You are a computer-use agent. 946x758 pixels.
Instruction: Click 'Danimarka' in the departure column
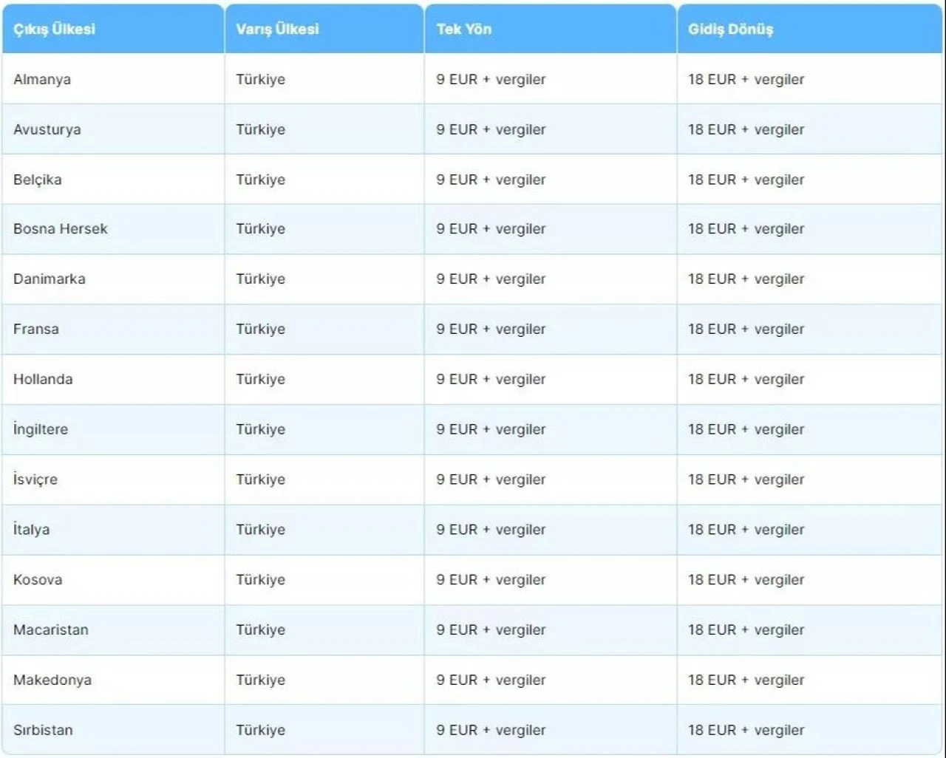pyautogui.click(x=50, y=279)
